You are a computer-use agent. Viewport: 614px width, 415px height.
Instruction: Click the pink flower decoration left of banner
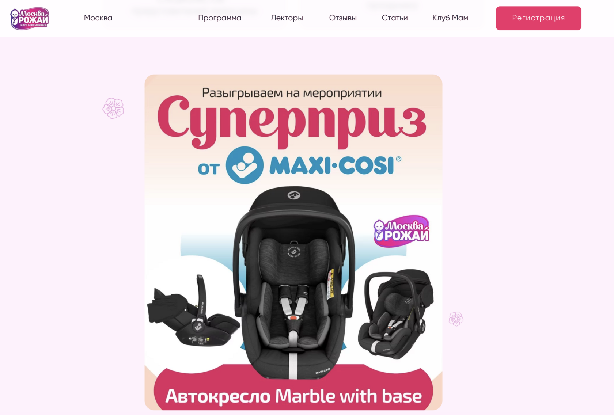pos(113,108)
